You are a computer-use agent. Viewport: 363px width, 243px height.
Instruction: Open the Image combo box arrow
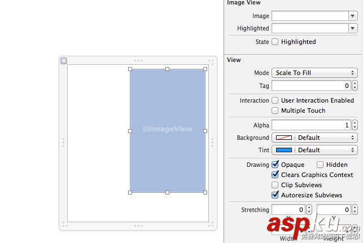pos(353,16)
